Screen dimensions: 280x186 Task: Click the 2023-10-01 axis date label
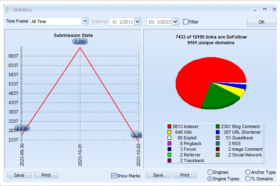[x=80, y=155]
